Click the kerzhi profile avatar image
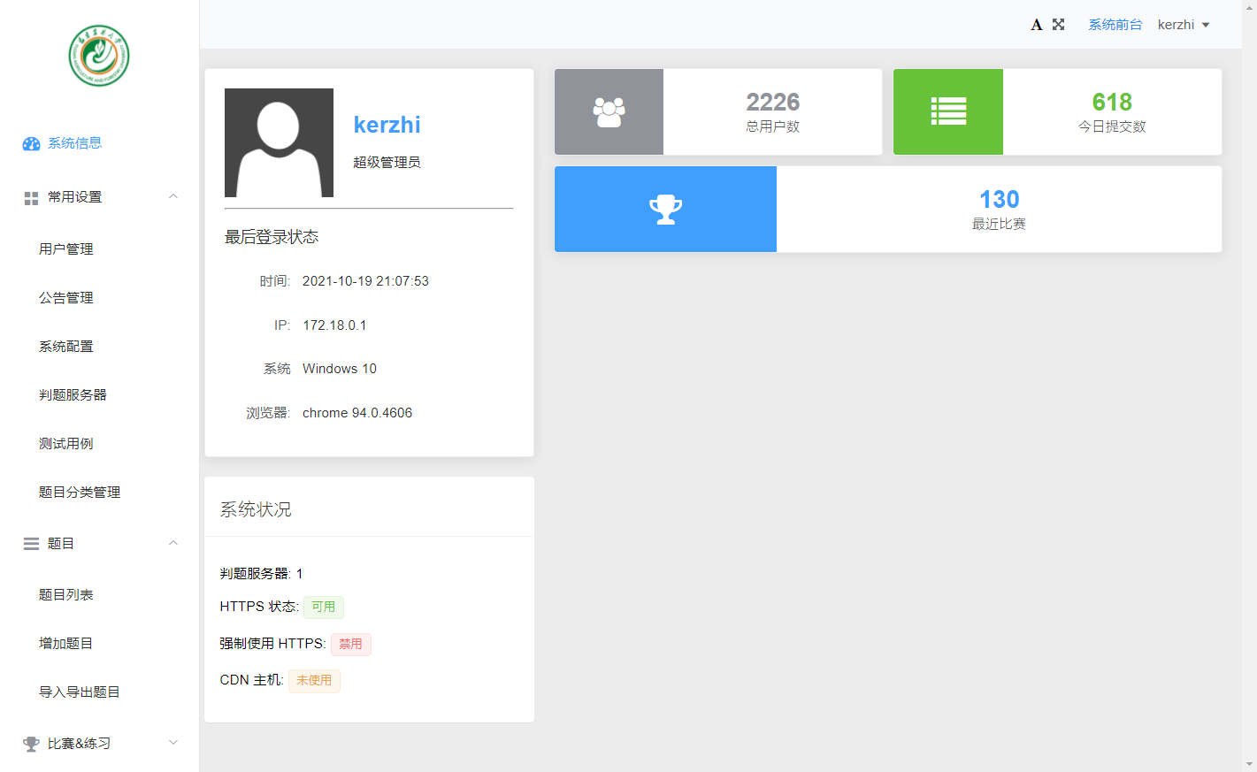Image resolution: width=1257 pixels, height=772 pixels. [x=279, y=142]
